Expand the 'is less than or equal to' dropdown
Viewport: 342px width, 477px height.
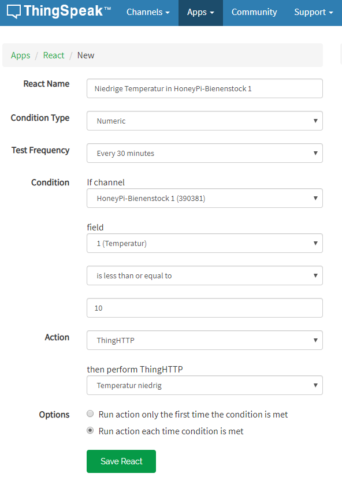coord(205,275)
